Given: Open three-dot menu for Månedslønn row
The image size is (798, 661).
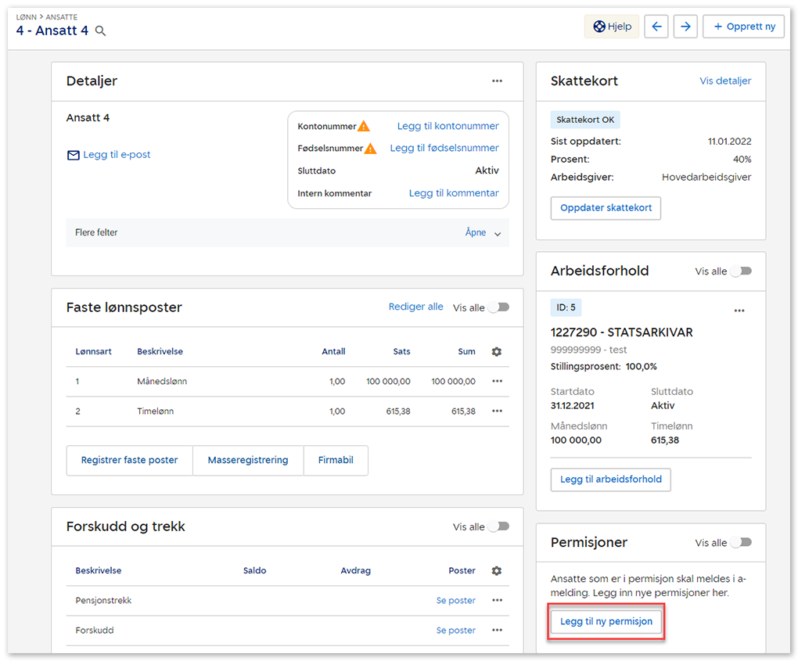Looking at the screenshot, I should click(497, 382).
